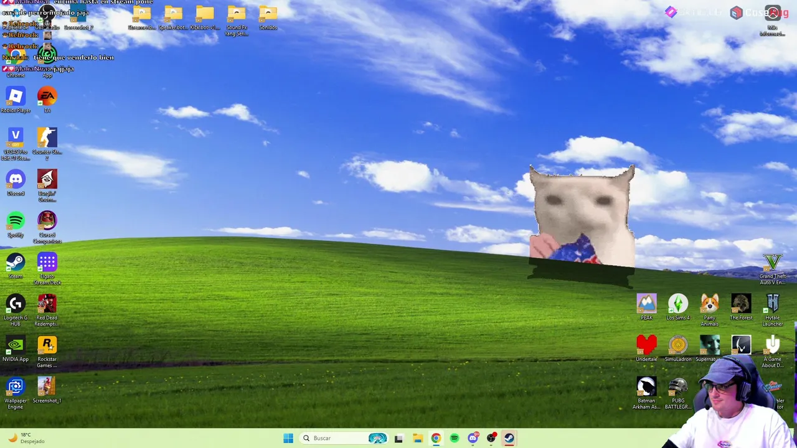Screen dimensions: 797x448
Task: Open Spotify from the taskbar
Action: (455, 438)
